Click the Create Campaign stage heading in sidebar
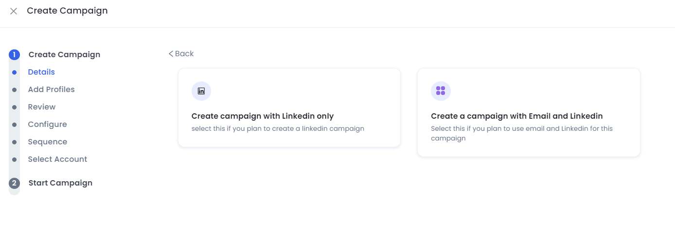Image resolution: width=675 pixels, height=233 pixels. 64,55
